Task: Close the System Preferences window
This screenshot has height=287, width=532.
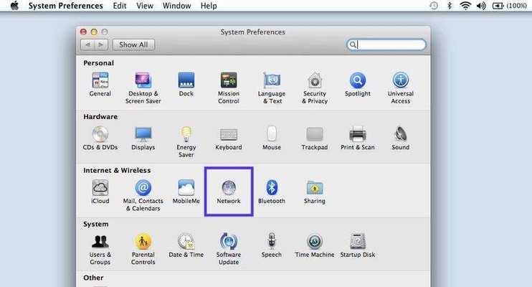Action: [x=83, y=32]
